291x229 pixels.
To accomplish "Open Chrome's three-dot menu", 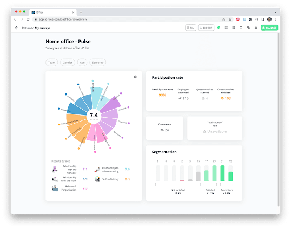I will pos(276,19).
